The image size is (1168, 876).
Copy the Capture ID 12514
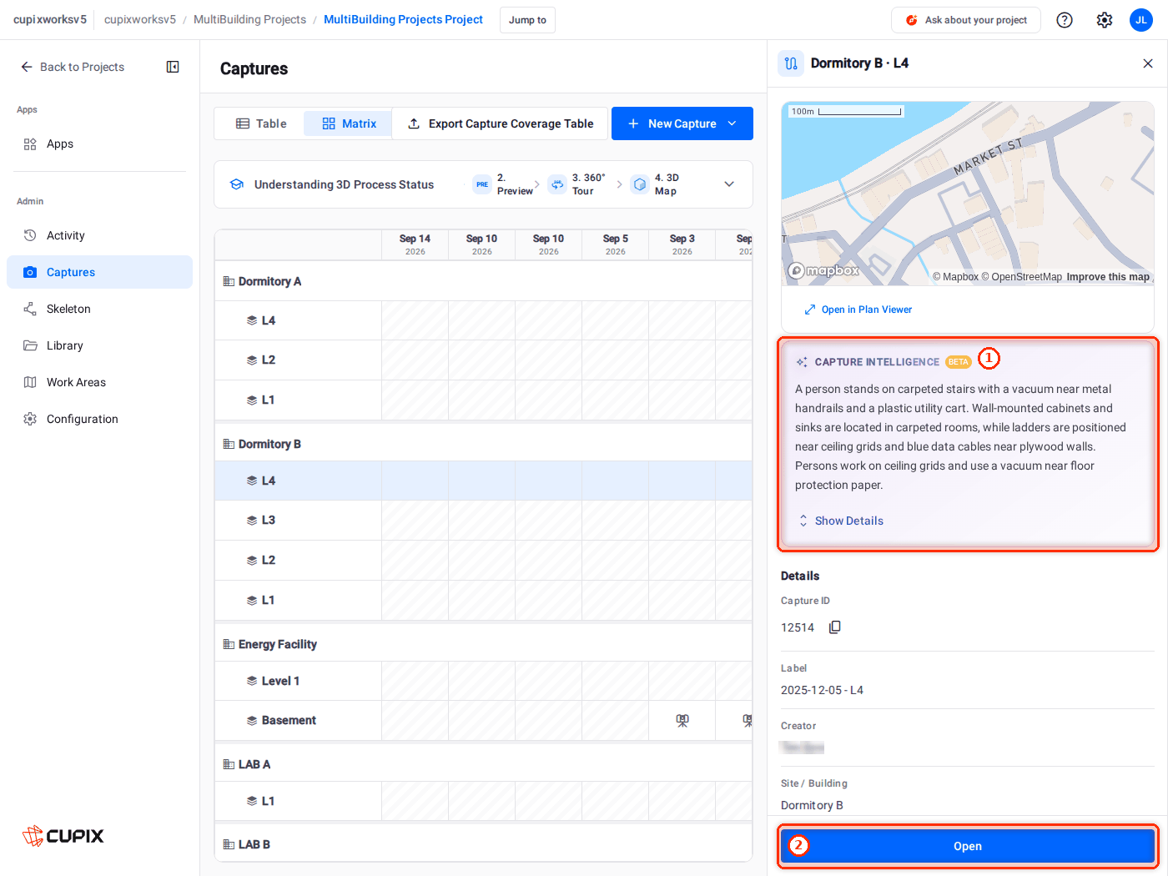click(x=835, y=627)
